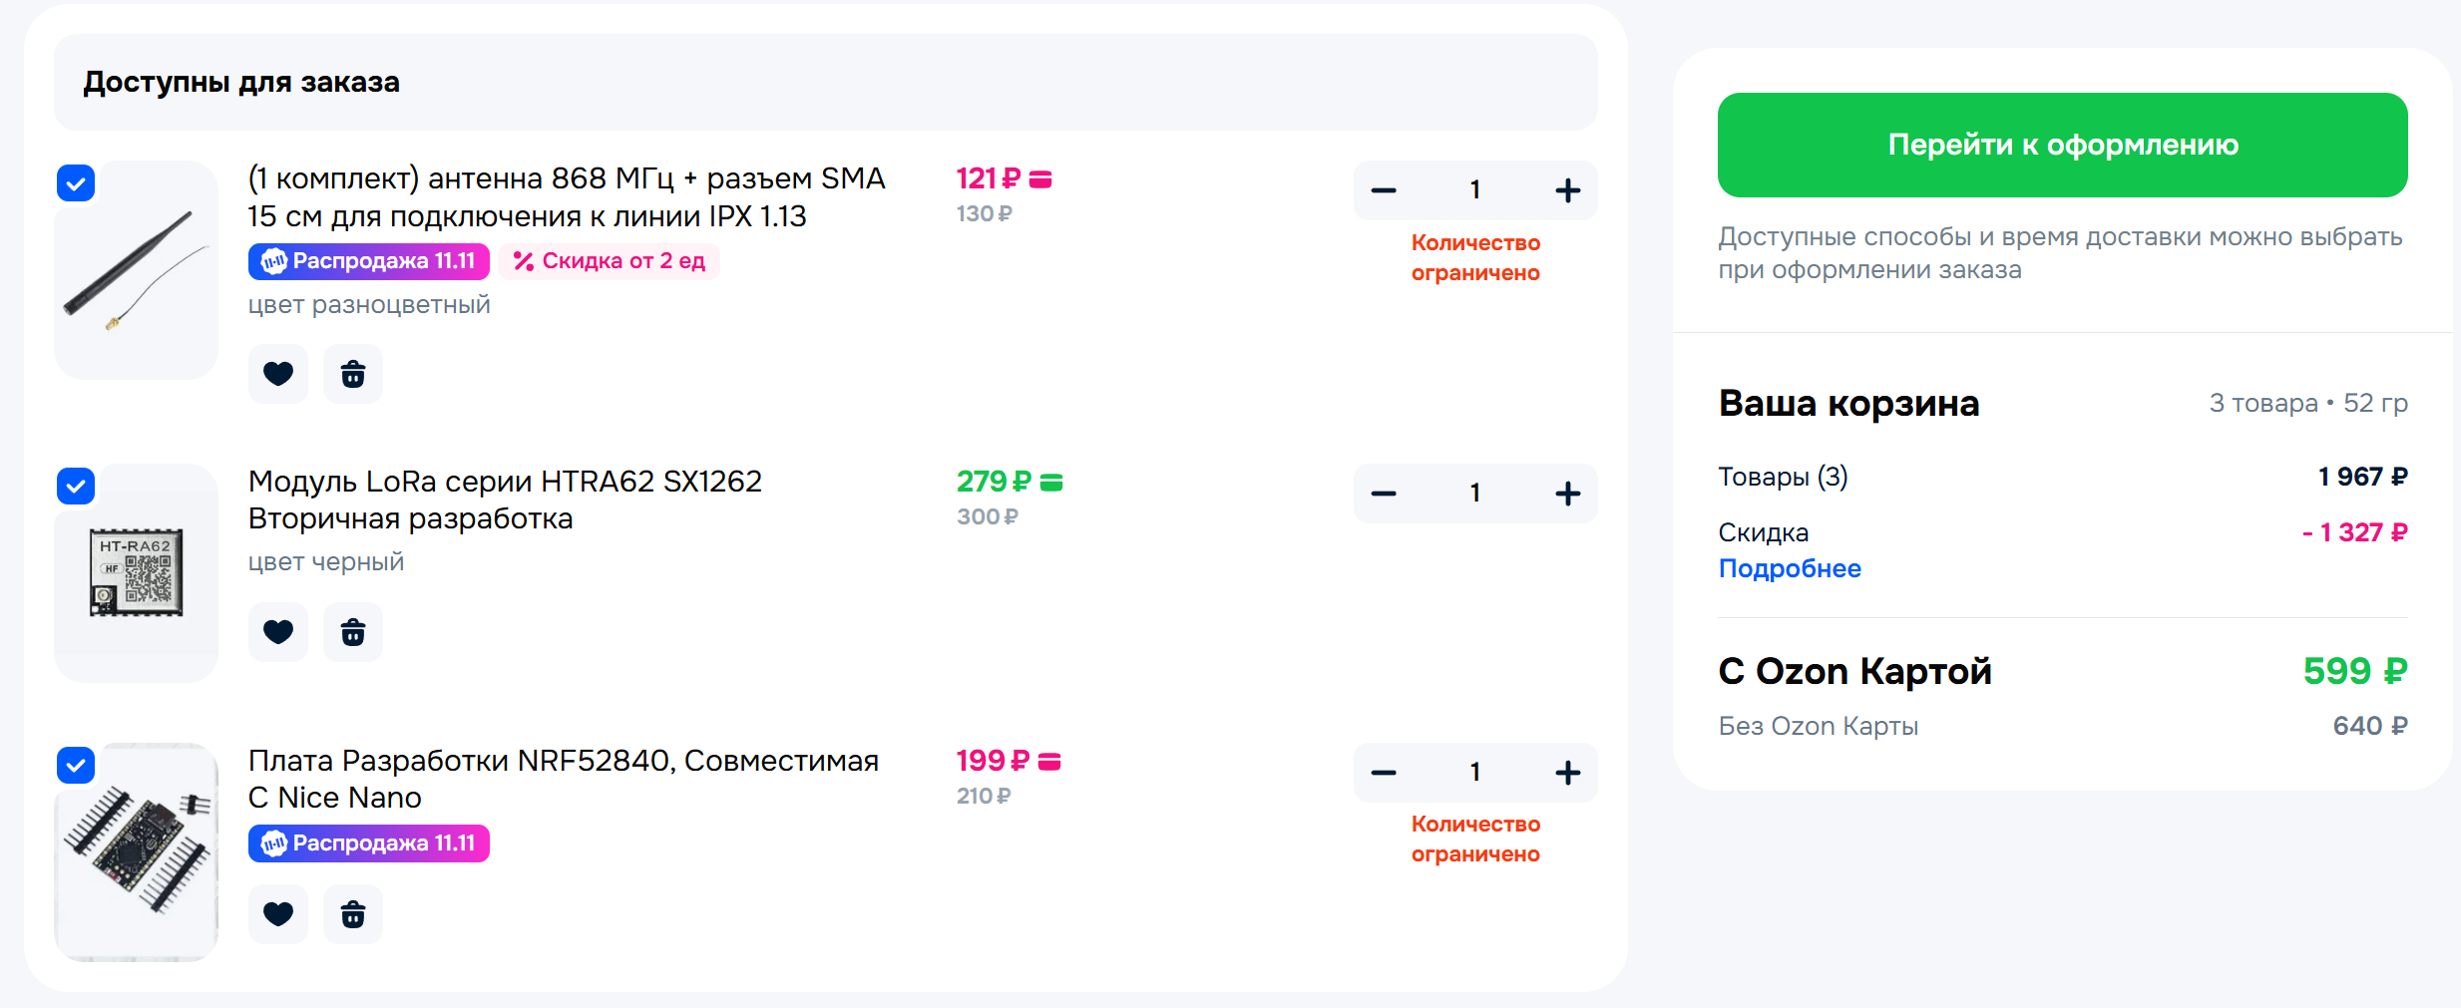Uncheck the 868 MHz antenna item
This screenshot has height=1008, width=2461.
click(x=76, y=183)
